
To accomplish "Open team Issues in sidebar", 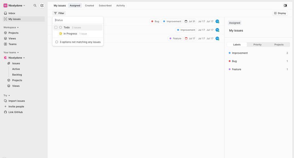I will pos(16,63).
